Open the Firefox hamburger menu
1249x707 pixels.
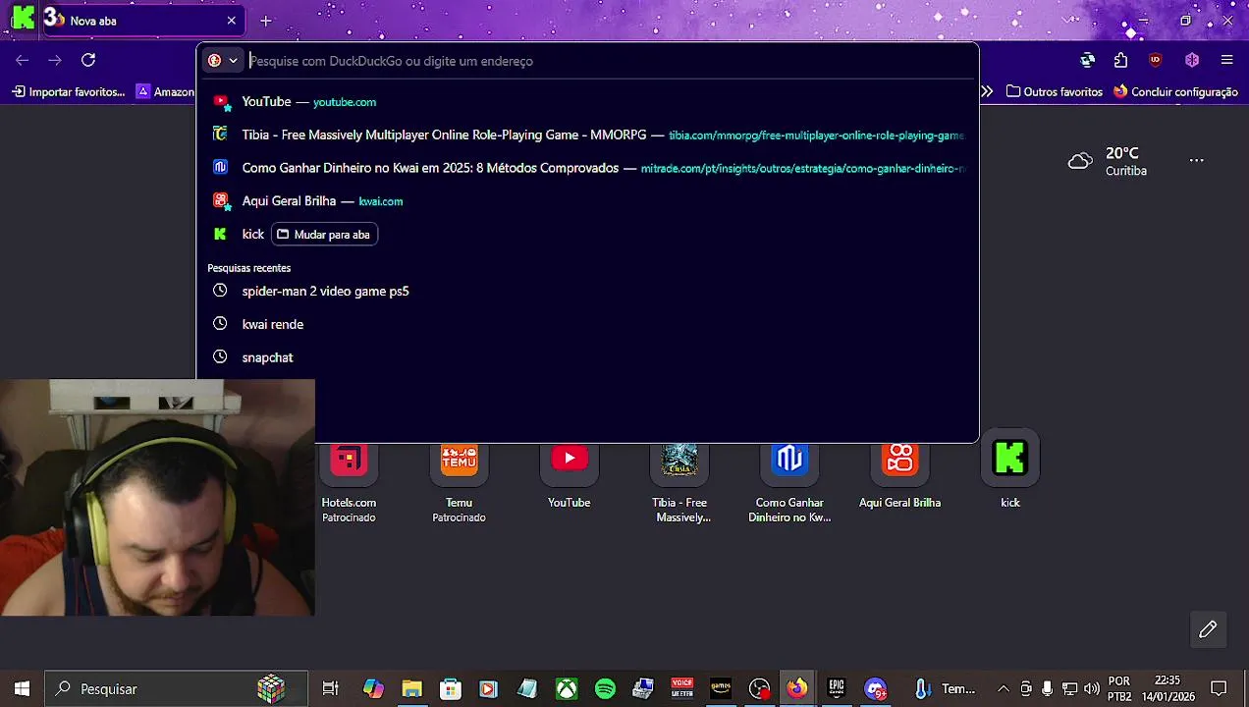[x=1226, y=60]
